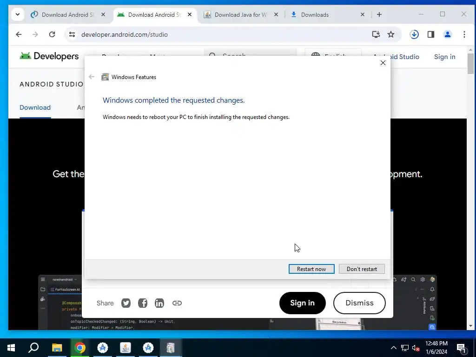Go back in Chrome
This screenshot has width=476, height=357.
click(19, 34)
